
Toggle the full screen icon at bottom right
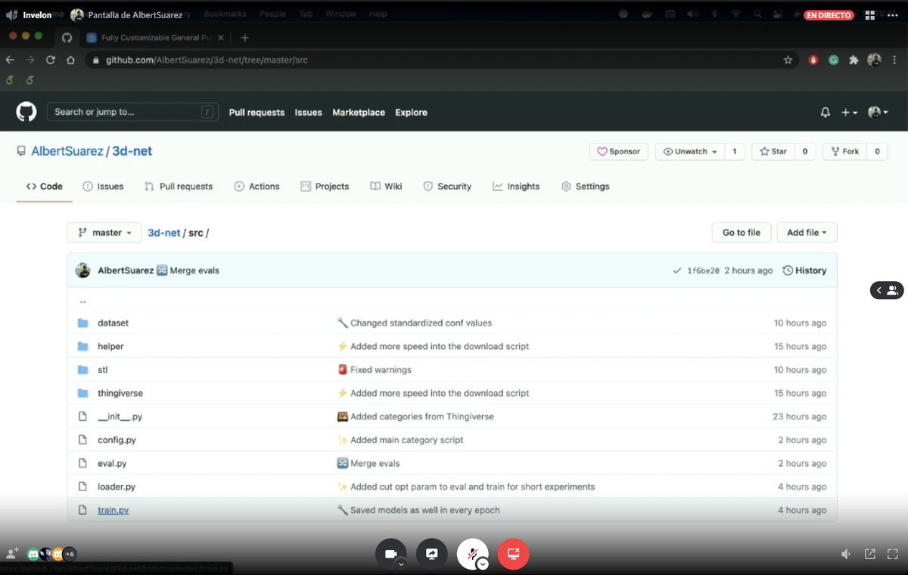pyautogui.click(x=893, y=554)
